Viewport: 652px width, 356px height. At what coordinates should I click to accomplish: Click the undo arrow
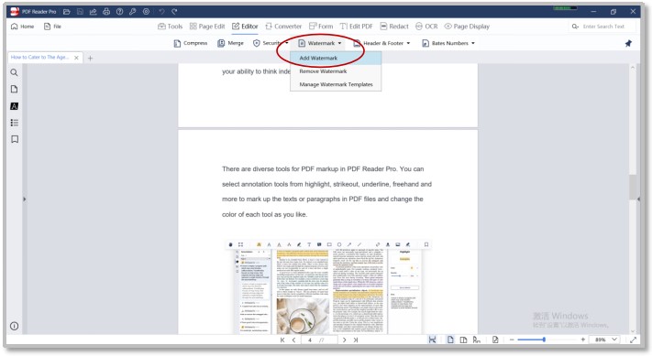(161, 12)
